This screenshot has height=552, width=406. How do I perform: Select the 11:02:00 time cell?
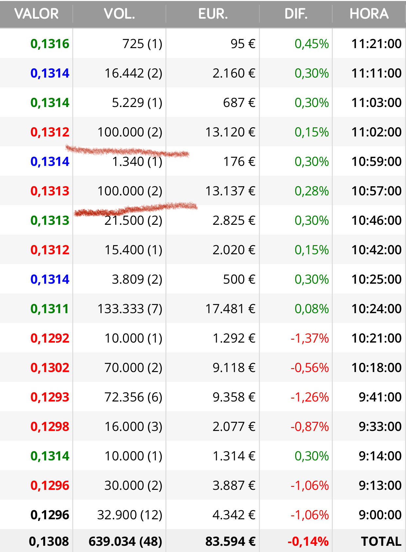coord(376,132)
